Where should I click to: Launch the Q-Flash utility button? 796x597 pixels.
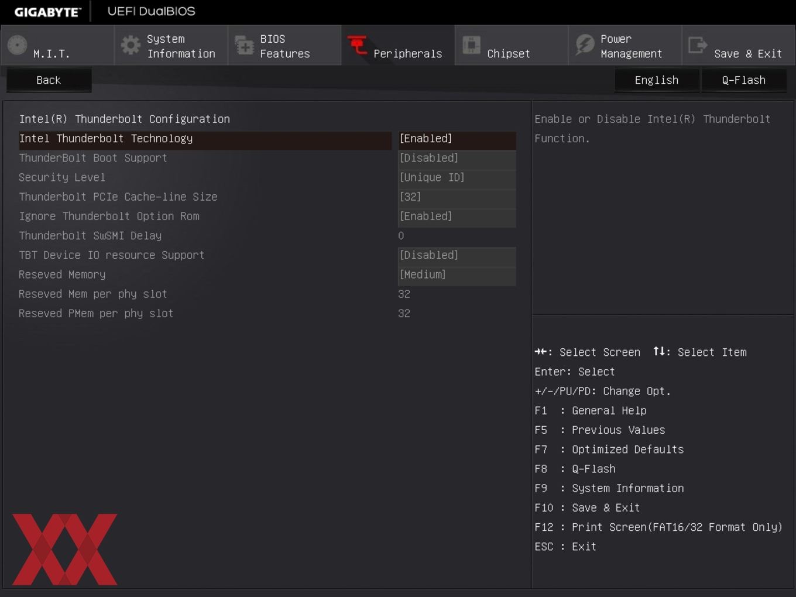743,80
